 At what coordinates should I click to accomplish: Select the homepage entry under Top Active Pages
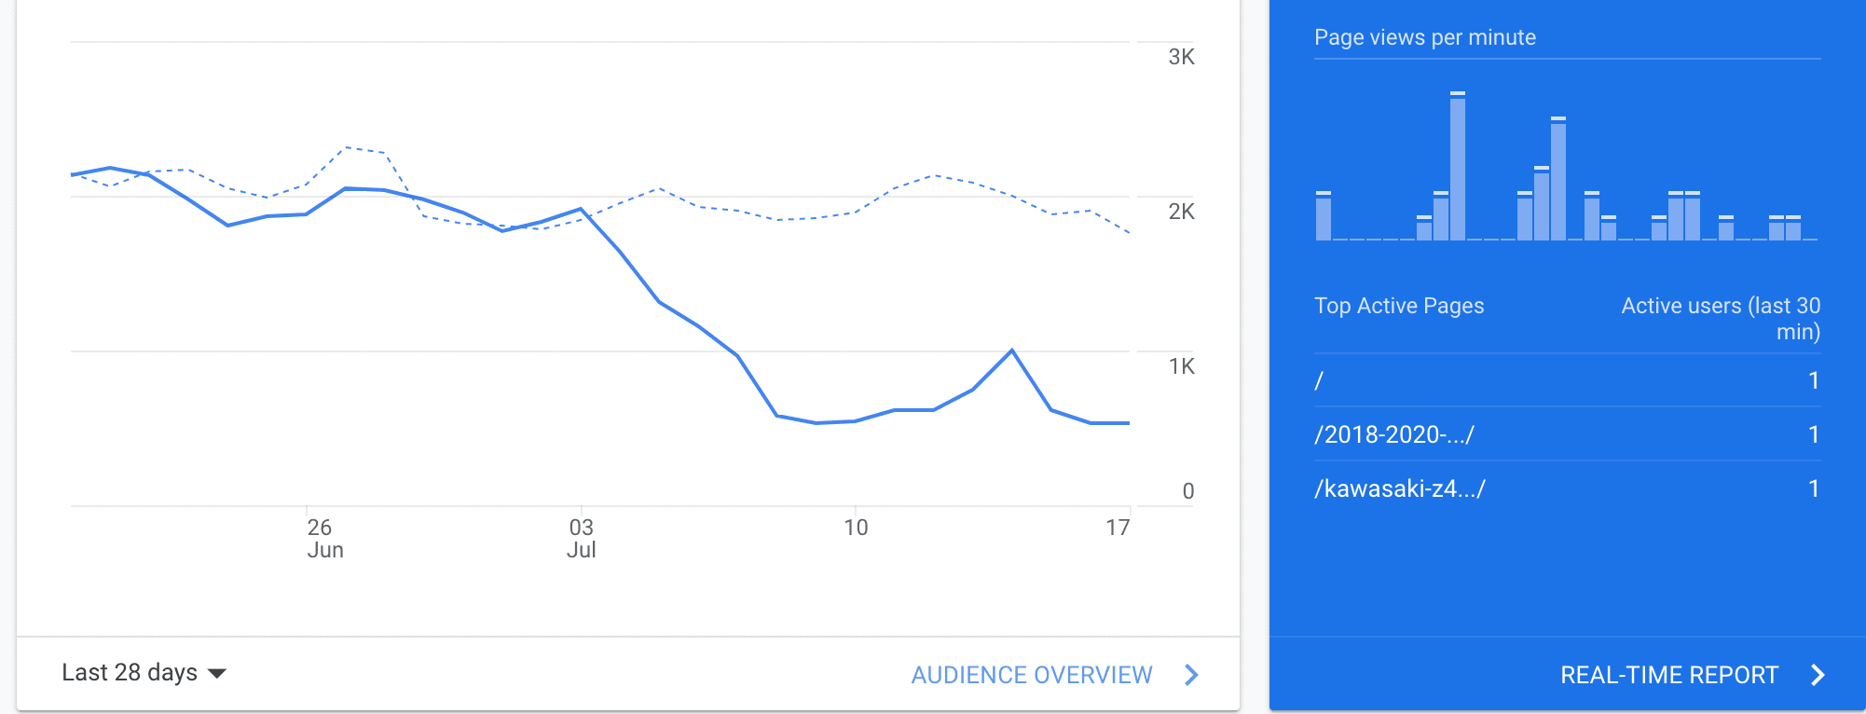coord(1318,380)
